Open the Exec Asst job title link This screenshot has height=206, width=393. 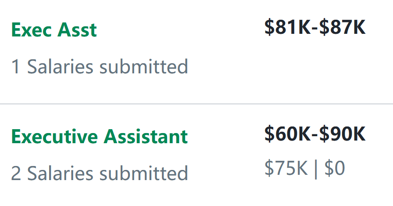[54, 30]
